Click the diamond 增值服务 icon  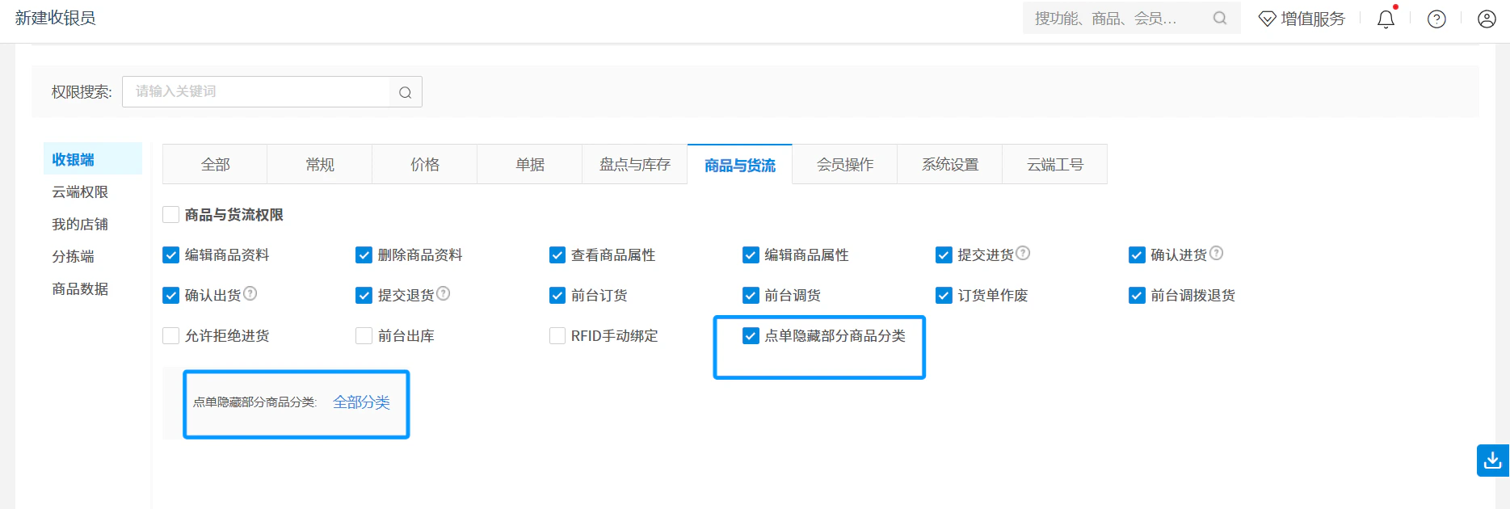tap(1267, 19)
